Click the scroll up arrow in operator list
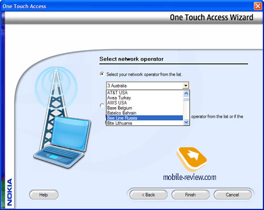The height and width of the screenshot is (210, 264). [x=186, y=93]
